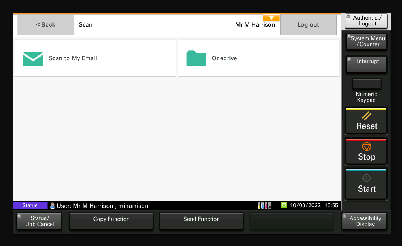Switch to Send Function
This screenshot has width=402, height=246.
(201, 221)
